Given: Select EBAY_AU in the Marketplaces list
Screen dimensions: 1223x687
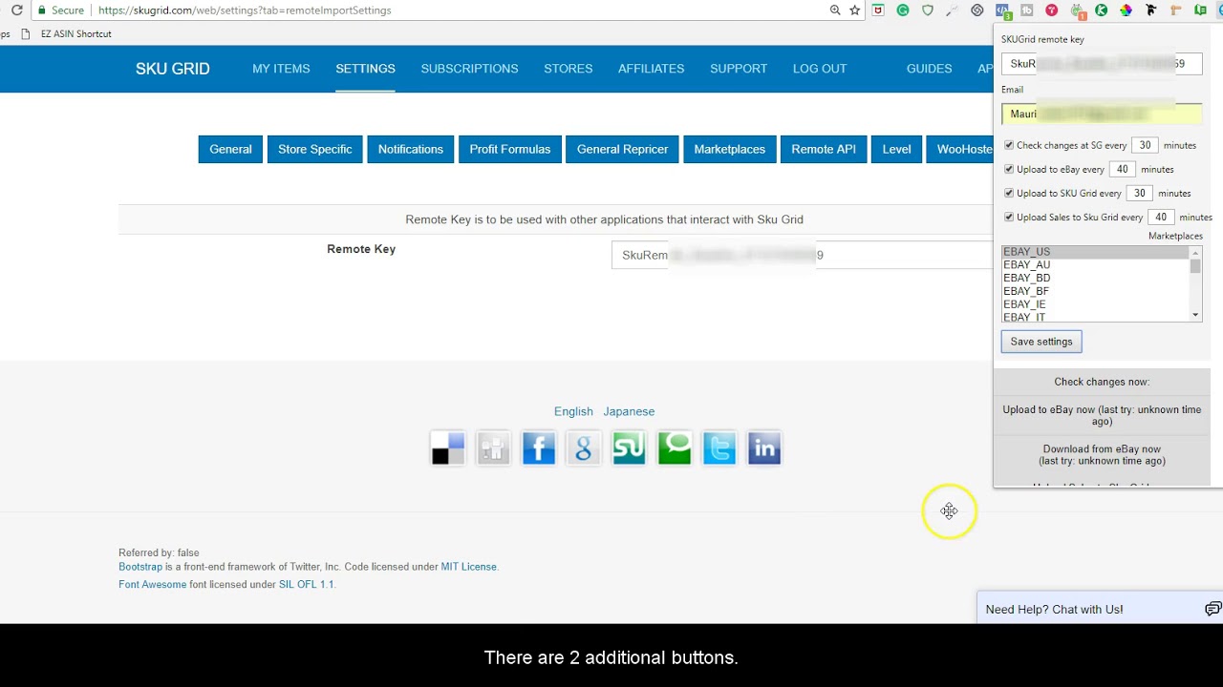Looking at the screenshot, I should click(1026, 264).
